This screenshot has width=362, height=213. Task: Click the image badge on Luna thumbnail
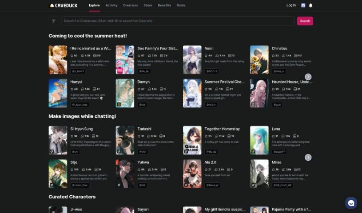[253, 151]
